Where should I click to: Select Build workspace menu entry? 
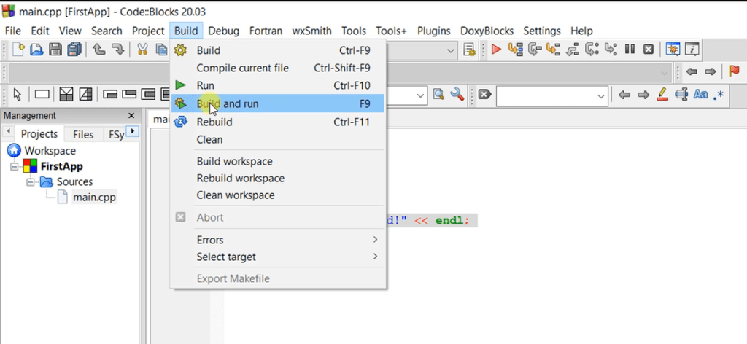click(x=278, y=161)
